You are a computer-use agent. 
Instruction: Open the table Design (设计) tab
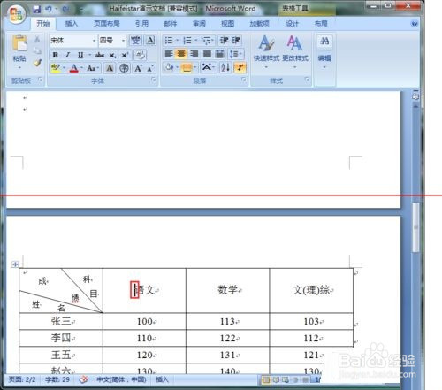tap(292, 24)
